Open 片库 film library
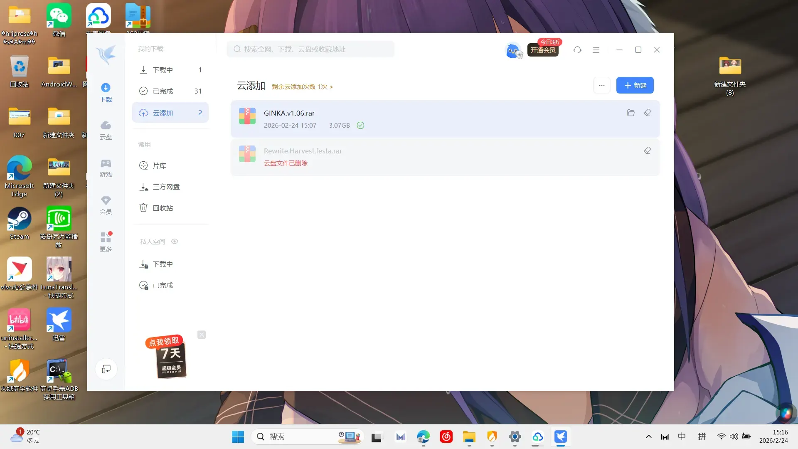Viewport: 798px width, 449px height. coord(170,165)
